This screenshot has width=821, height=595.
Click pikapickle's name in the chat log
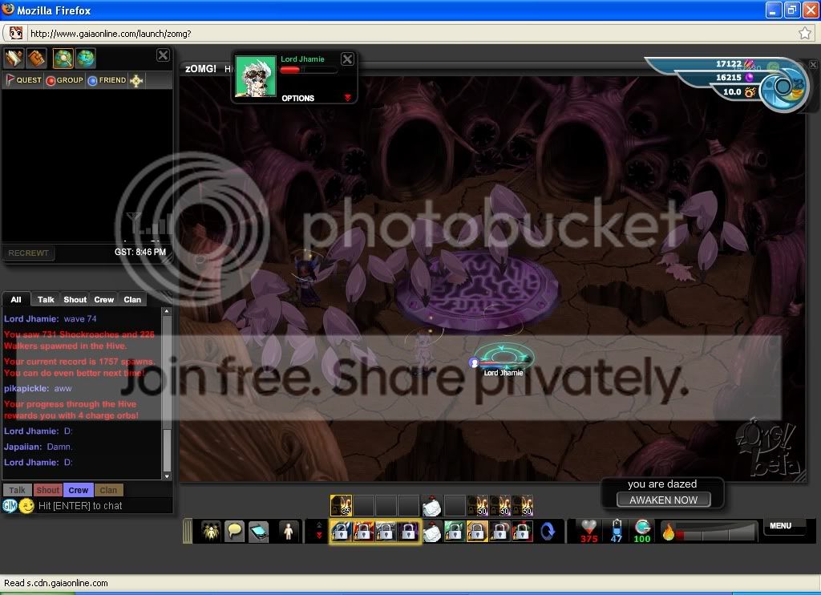pyautogui.click(x=26, y=389)
